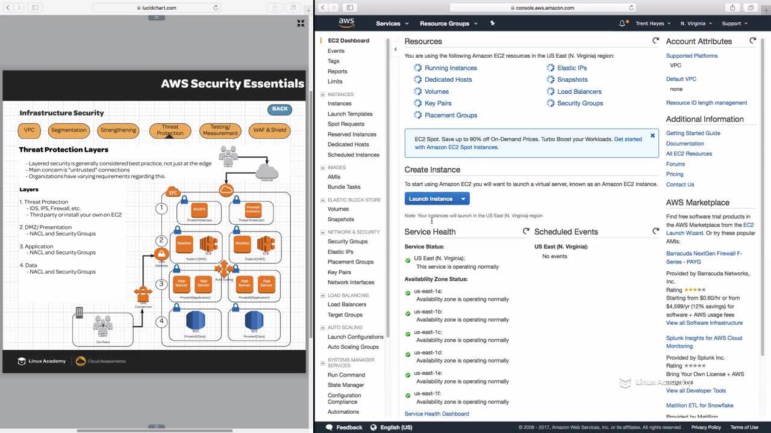Open Launch Templates in the sidebar
Viewport: 771px width, 433px height.
click(x=350, y=114)
